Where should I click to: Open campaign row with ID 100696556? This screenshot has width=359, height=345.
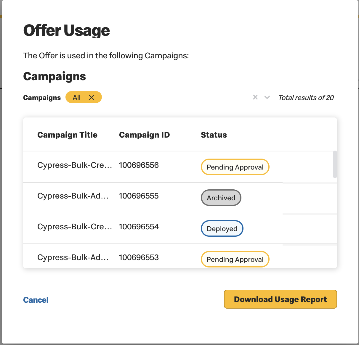point(180,167)
